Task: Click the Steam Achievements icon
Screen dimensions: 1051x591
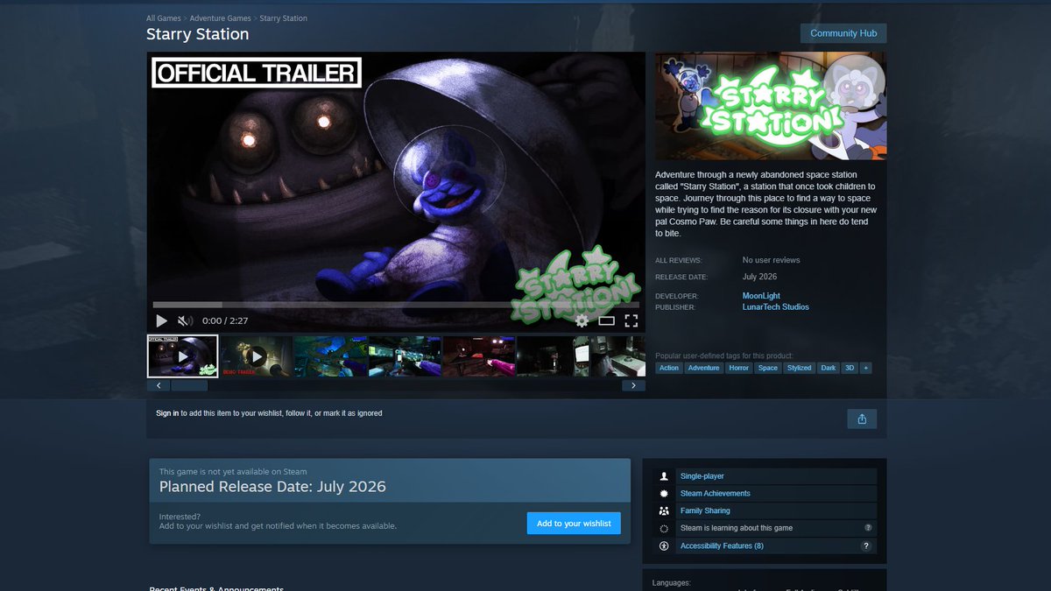Action: click(x=664, y=494)
